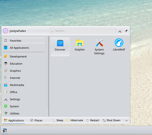Switch to the Places tab

tap(37, 120)
